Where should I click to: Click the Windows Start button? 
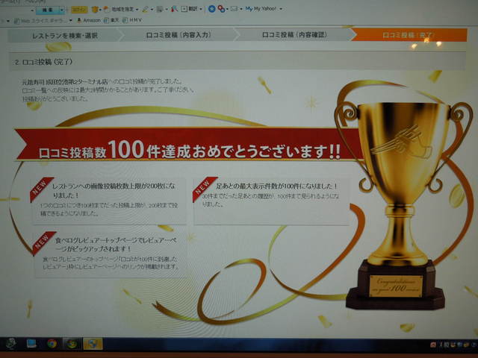[10, 344]
